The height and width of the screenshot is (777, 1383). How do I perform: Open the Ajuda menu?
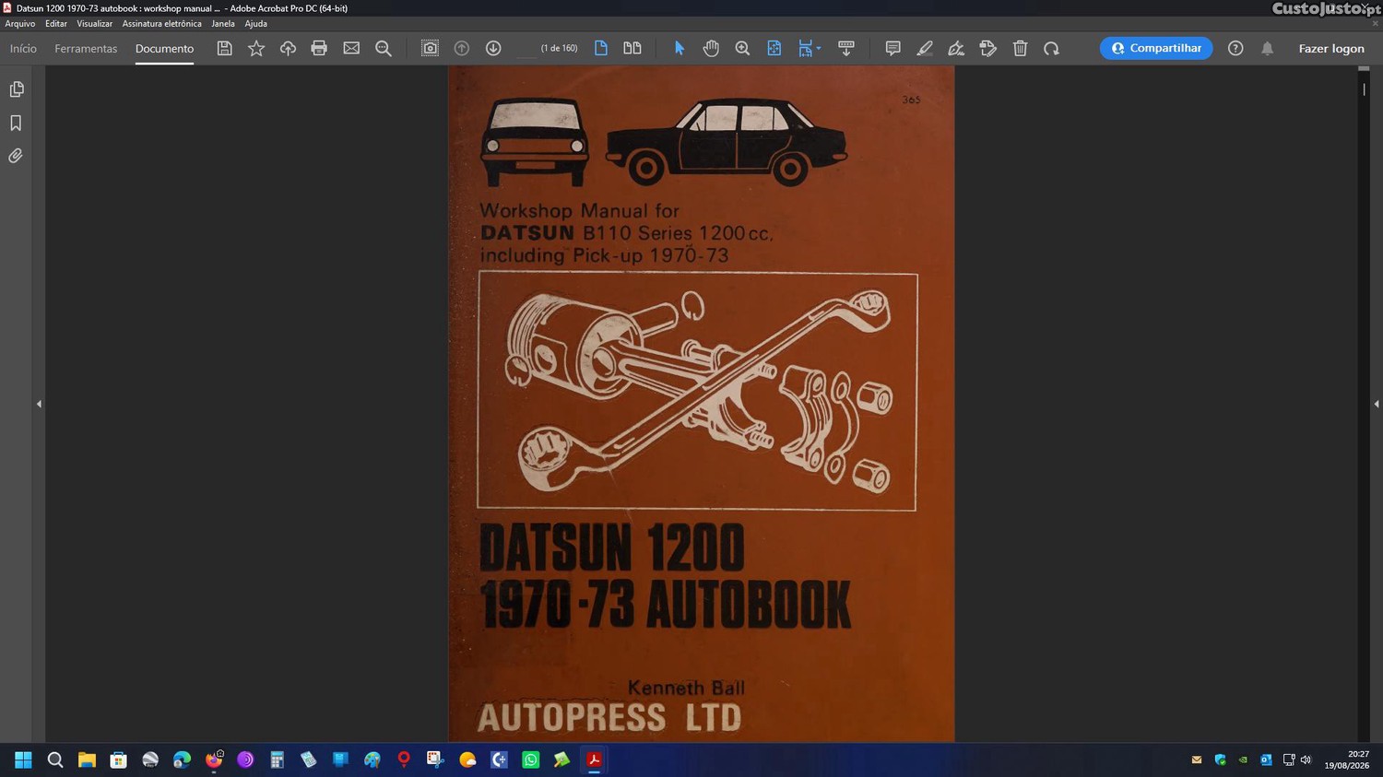[x=255, y=24]
